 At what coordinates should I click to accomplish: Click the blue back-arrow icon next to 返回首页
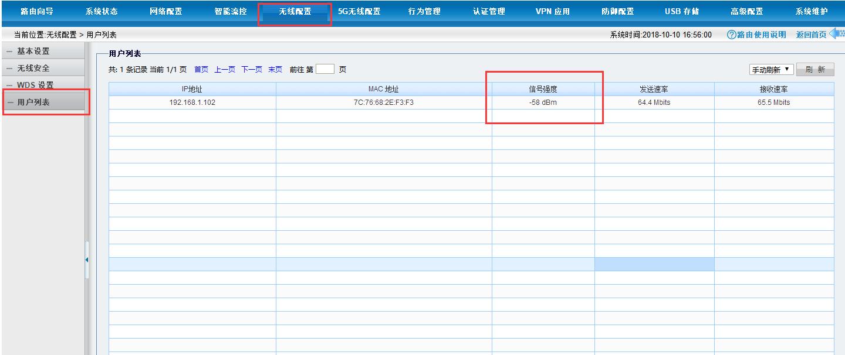[836, 35]
